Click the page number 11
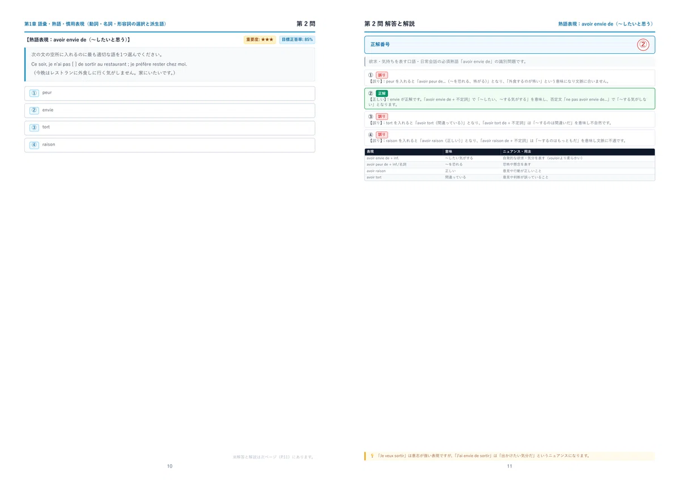 (x=509, y=466)
